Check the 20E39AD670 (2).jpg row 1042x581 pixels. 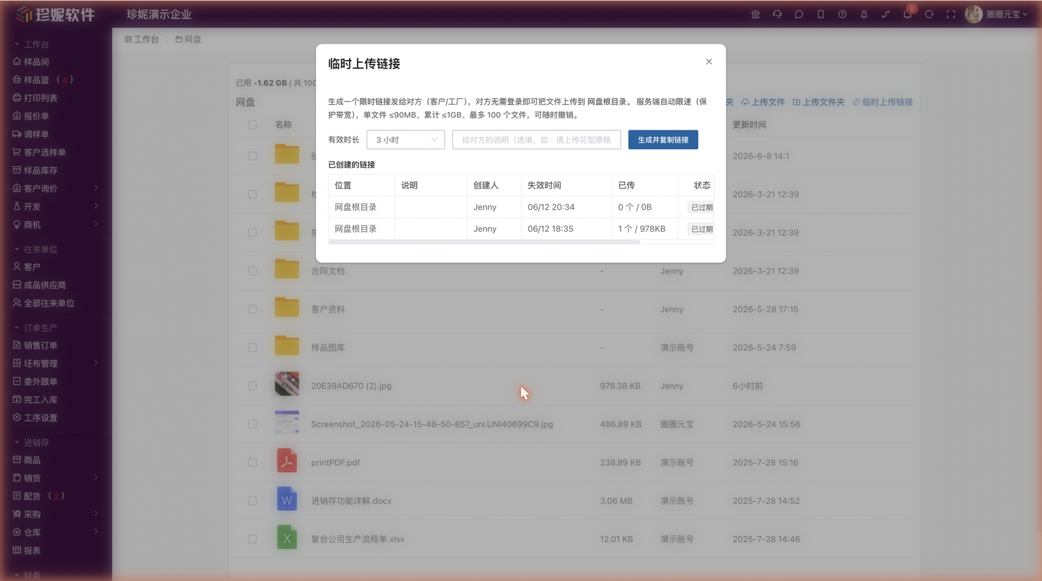coord(252,386)
